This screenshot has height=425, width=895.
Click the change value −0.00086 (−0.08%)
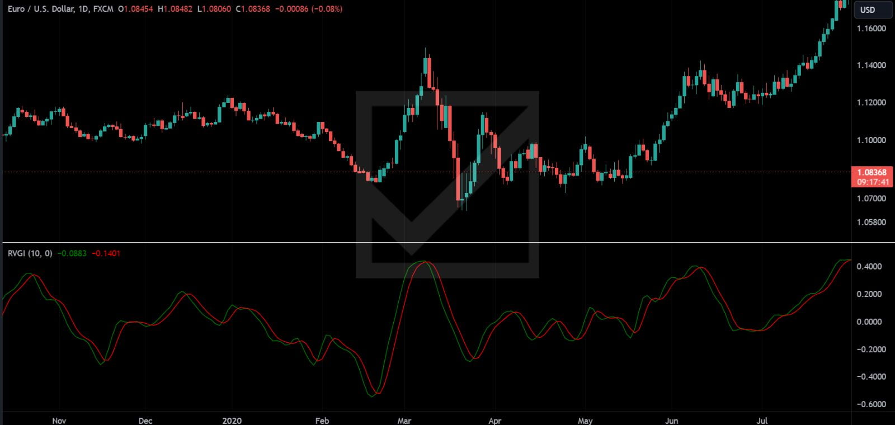coord(309,9)
